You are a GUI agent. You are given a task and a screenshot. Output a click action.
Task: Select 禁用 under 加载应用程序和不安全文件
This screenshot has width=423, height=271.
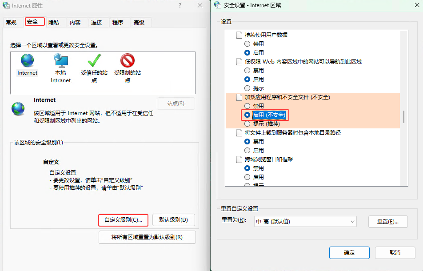click(247, 106)
